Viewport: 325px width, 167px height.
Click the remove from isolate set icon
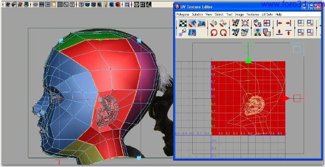point(310,32)
